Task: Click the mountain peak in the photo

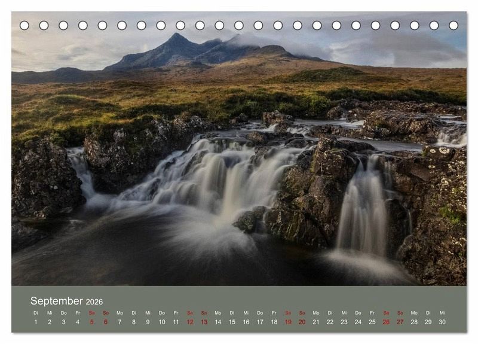Action: pos(176,37)
